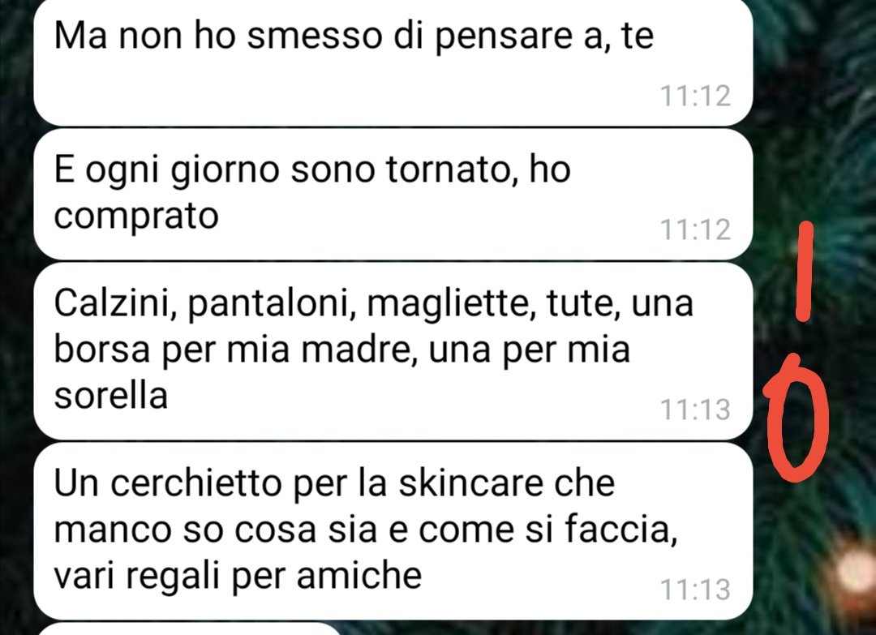876x635 pixels.
Task: Select the "E ogni giorno sono tornato" message
Action: tap(393, 195)
